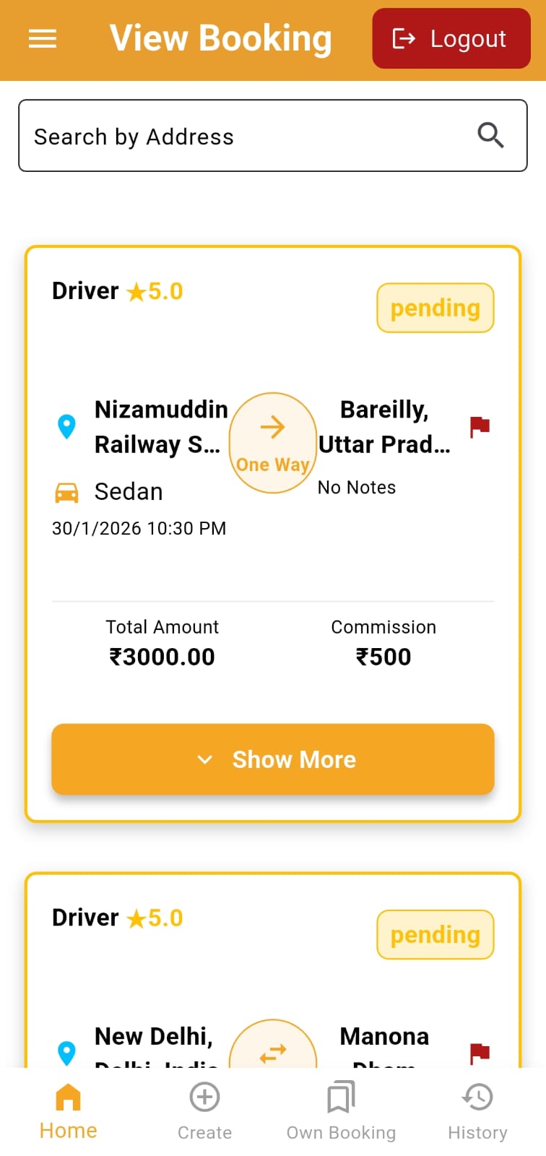Click the red flag on second booking card
The image size is (546, 1156).
[x=479, y=1054]
